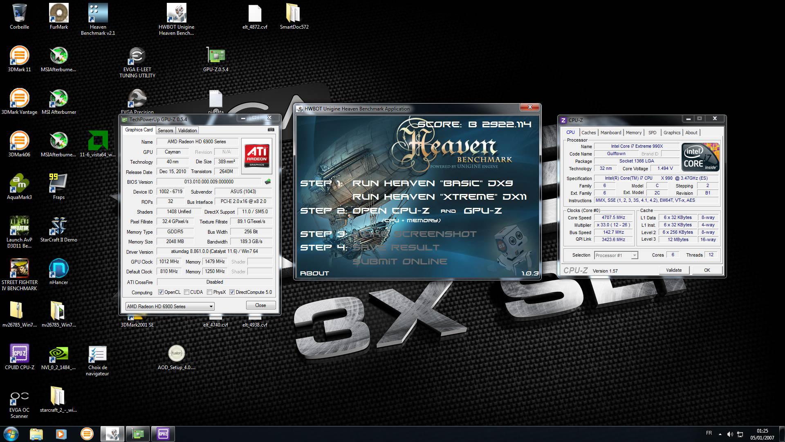
Task: Click GPU-Z link in Heaven step 2
Action: [482, 211]
